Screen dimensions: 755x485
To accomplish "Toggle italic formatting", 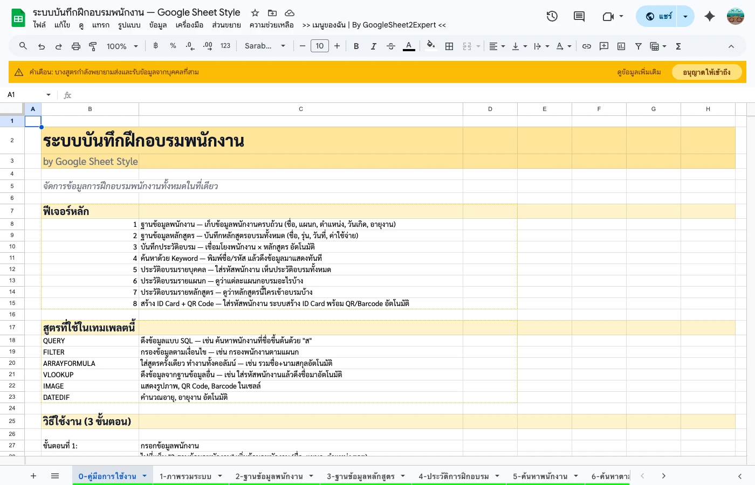I will [x=374, y=46].
